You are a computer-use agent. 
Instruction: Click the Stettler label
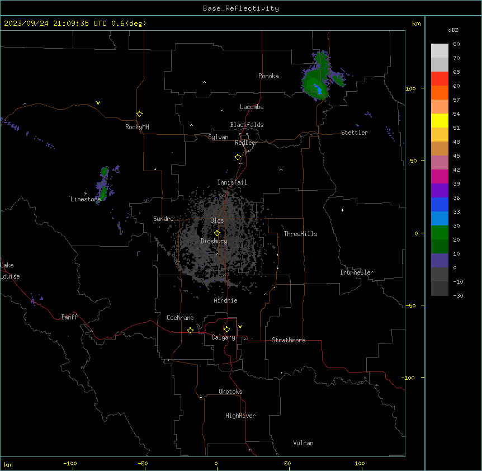tap(355, 133)
